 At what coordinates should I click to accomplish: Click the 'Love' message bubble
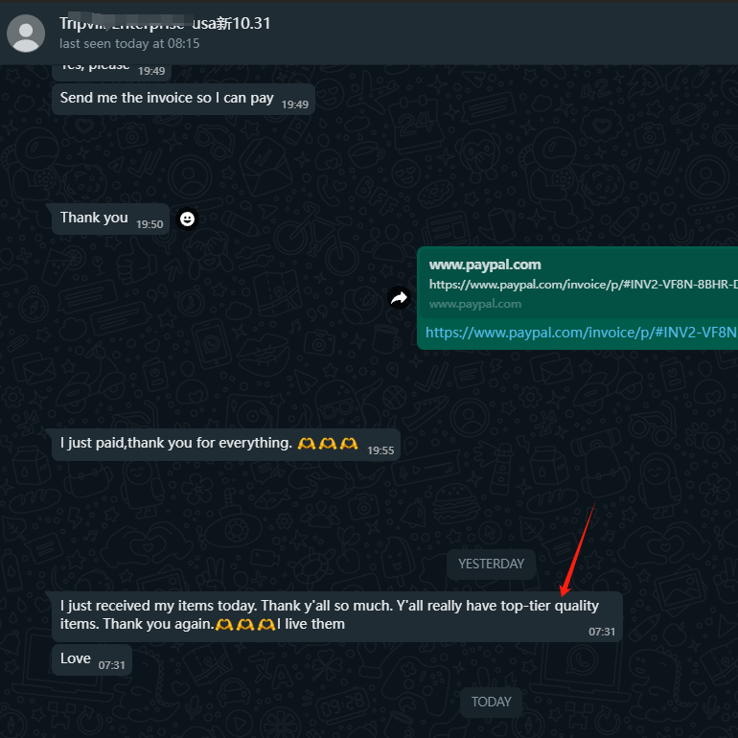[x=92, y=659]
